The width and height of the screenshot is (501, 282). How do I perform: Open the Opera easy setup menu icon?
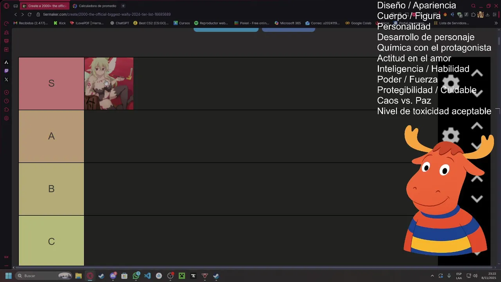tap(495, 14)
